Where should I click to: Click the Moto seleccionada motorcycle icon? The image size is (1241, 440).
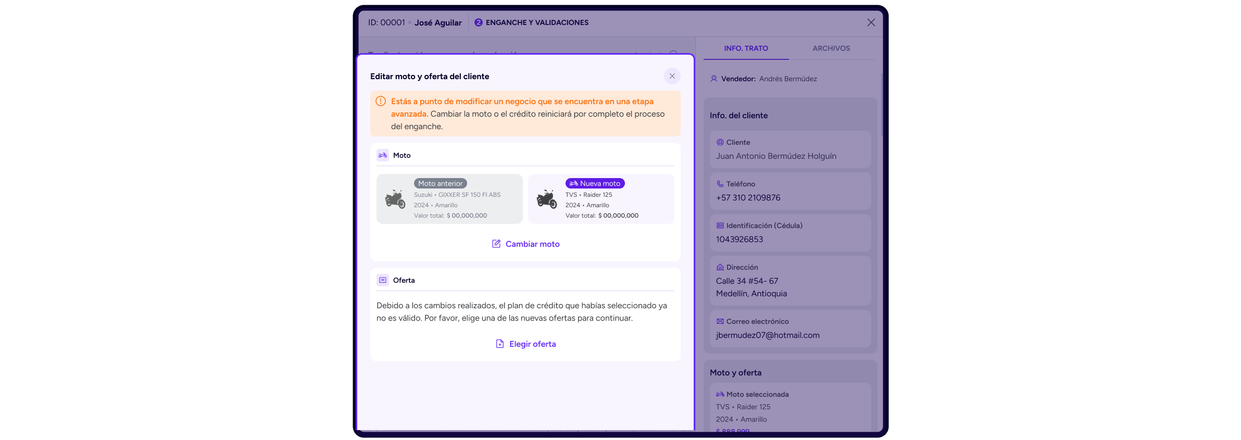(720, 394)
